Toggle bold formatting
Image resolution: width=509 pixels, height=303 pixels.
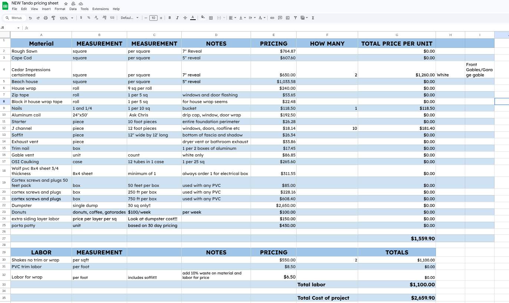coord(169,18)
